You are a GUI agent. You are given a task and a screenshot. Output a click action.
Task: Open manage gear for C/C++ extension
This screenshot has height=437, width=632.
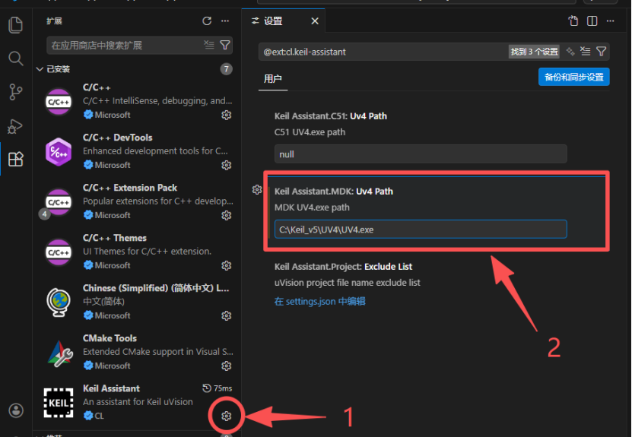point(226,116)
